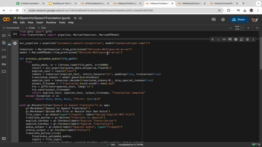Switch to the AIMeetingTranscri tab
This screenshot has height=147, width=262.
(192, 3)
